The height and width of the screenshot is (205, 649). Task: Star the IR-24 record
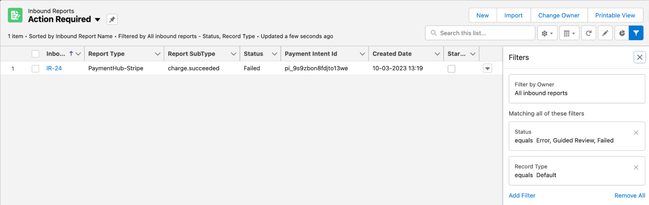[x=451, y=68]
